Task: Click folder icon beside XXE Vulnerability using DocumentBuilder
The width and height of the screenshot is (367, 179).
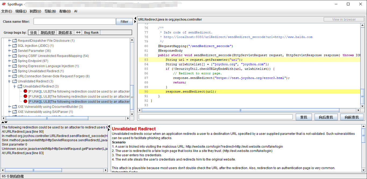Action: 15,107
